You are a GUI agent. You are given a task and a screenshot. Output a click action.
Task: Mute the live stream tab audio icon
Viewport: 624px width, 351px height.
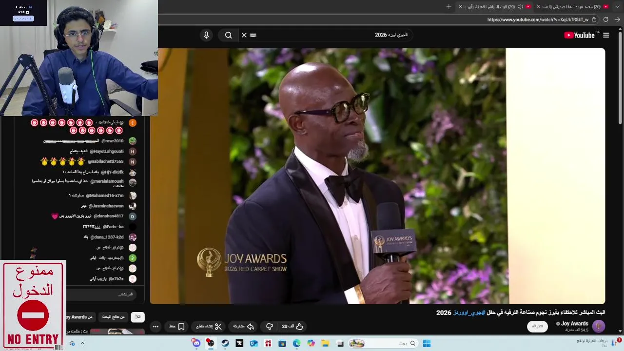(520, 6)
